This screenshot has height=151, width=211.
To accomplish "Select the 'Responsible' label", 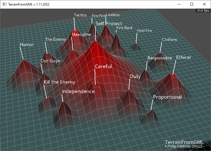I will 159,58.
